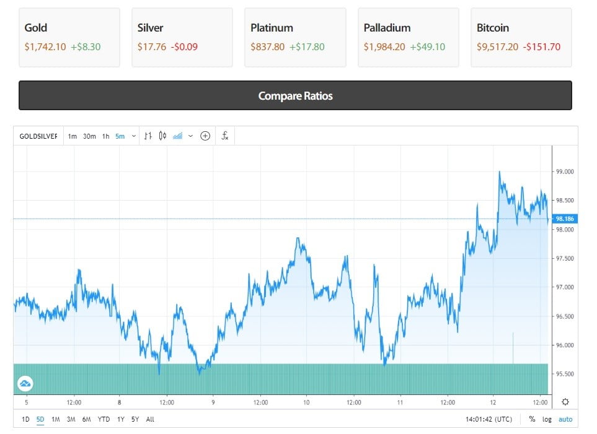Click the compare or add symbol plus icon
Viewport: 597px width, 434px height.
click(x=205, y=136)
